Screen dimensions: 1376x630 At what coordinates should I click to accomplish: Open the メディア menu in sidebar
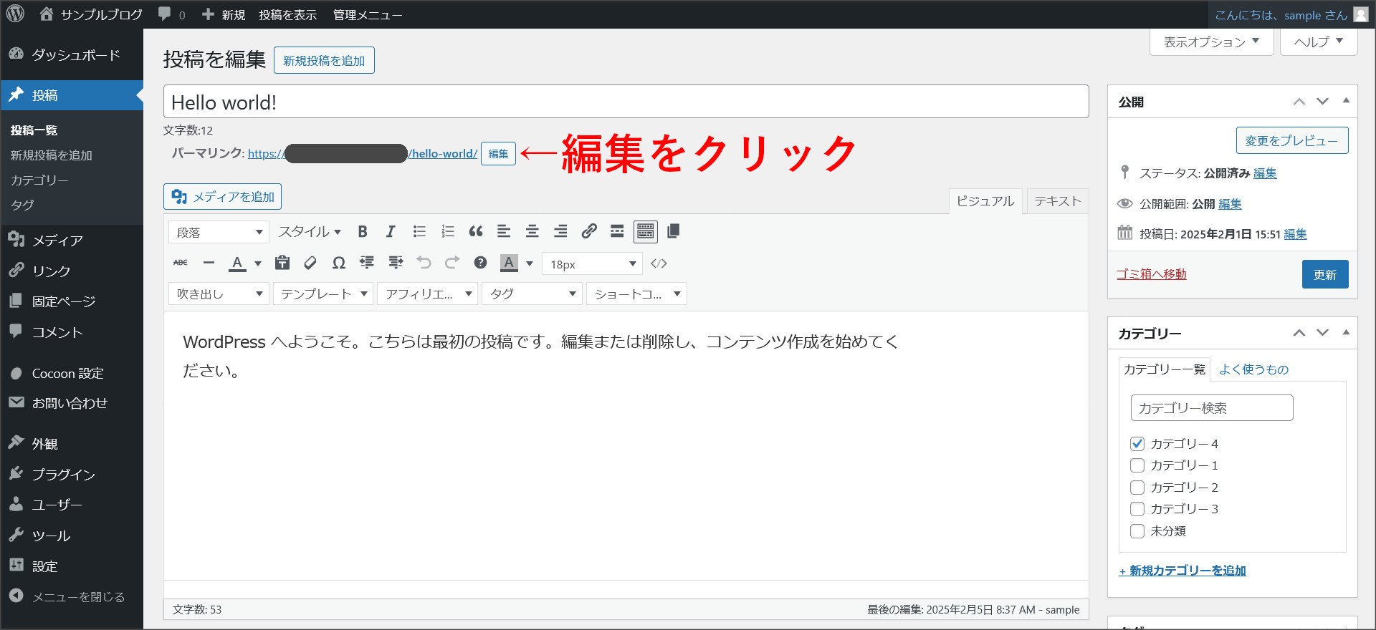coord(57,241)
